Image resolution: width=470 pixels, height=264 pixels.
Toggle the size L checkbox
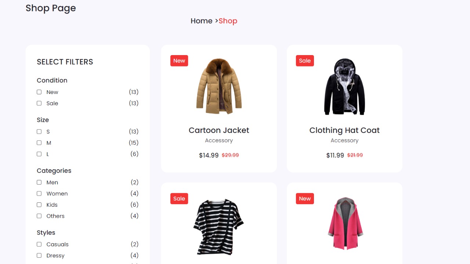tap(39, 154)
